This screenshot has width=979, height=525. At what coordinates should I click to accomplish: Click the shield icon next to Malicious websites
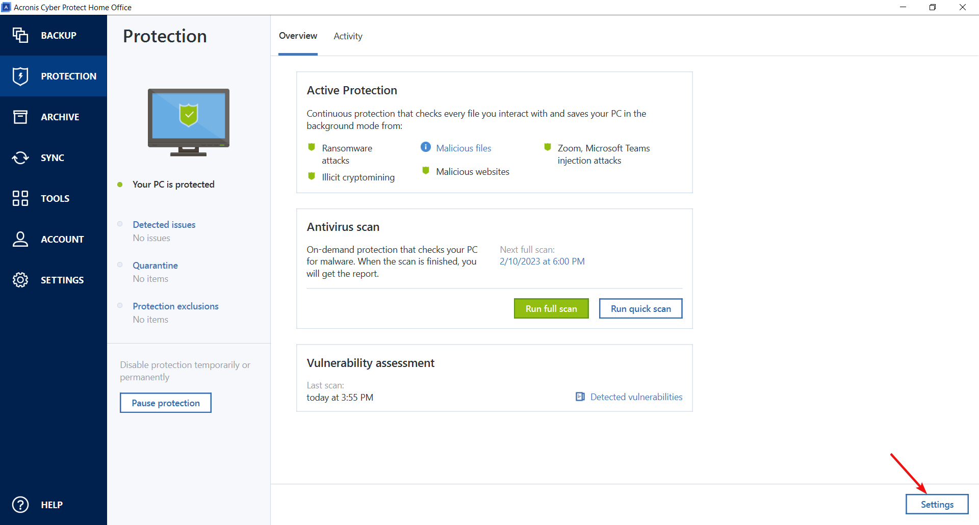point(426,171)
